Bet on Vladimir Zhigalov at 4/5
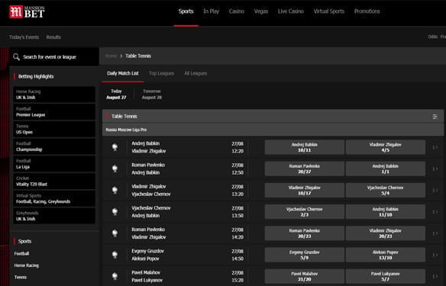This screenshot has height=286, width=446. [x=386, y=147]
